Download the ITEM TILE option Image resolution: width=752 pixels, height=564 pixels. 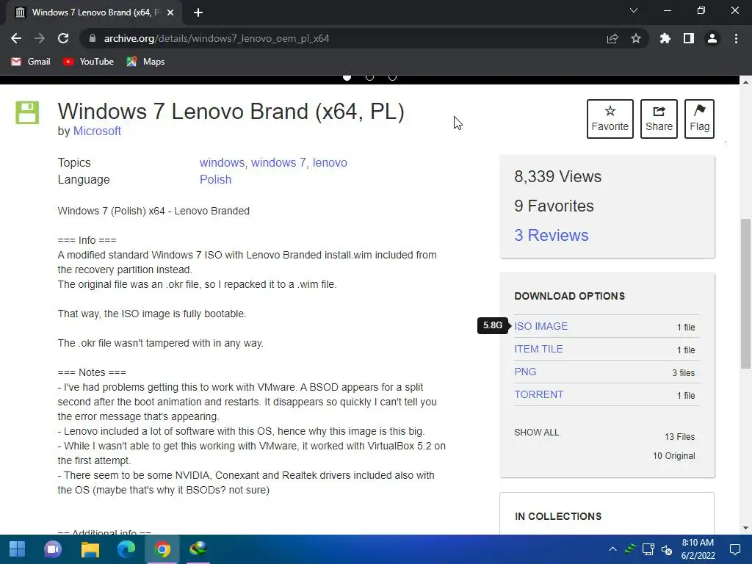click(538, 349)
